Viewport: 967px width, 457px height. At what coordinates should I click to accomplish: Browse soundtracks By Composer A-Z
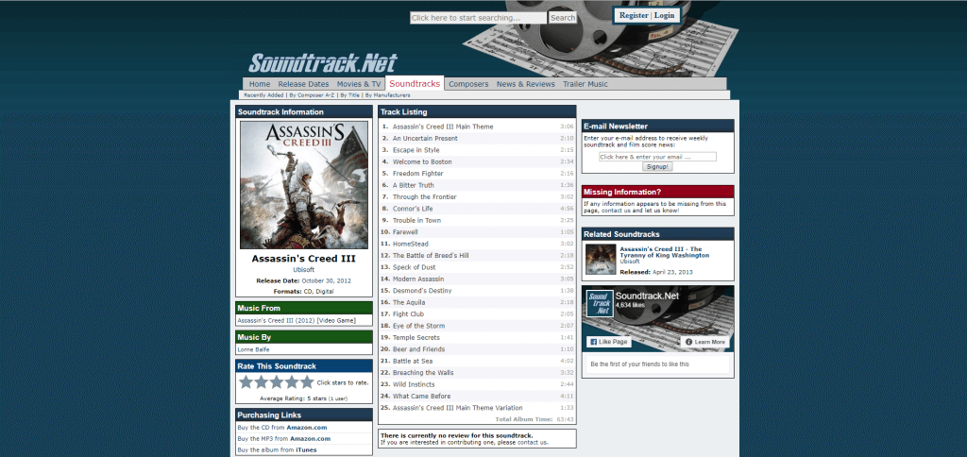click(312, 95)
